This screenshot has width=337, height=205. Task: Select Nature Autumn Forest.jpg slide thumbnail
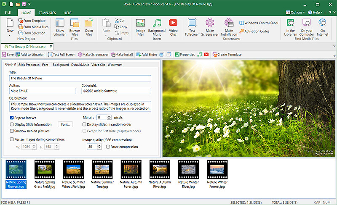(131, 176)
